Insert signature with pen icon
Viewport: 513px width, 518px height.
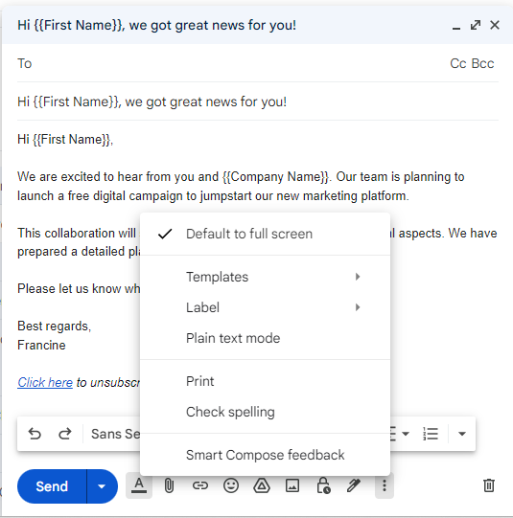tap(354, 485)
